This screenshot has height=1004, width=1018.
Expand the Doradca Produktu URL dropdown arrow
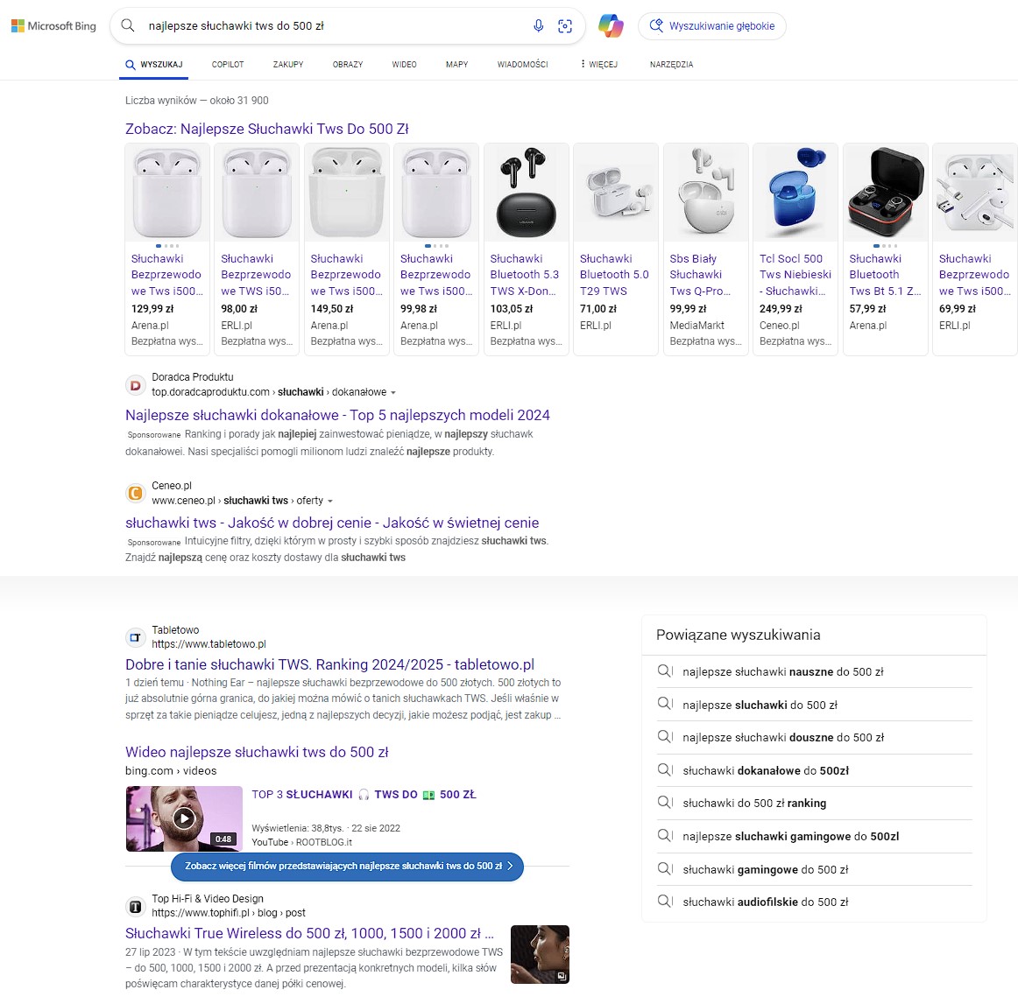[393, 392]
